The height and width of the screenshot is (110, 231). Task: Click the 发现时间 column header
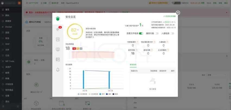pos(163,71)
